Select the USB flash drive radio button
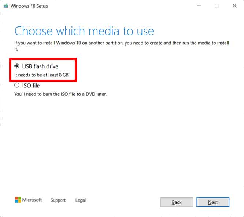This screenshot has width=244, height=217. tap(16, 66)
